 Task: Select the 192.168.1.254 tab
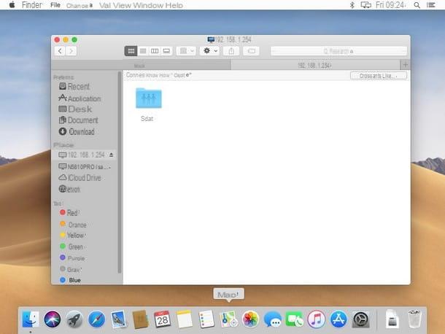315,66
